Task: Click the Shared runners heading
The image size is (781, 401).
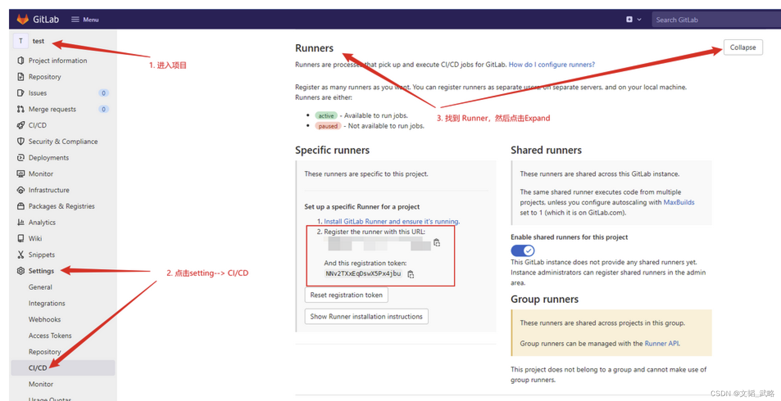Action: pos(546,150)
